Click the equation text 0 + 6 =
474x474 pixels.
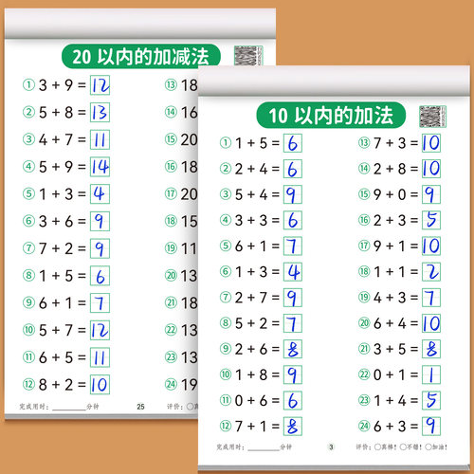[x=257, y=401]
